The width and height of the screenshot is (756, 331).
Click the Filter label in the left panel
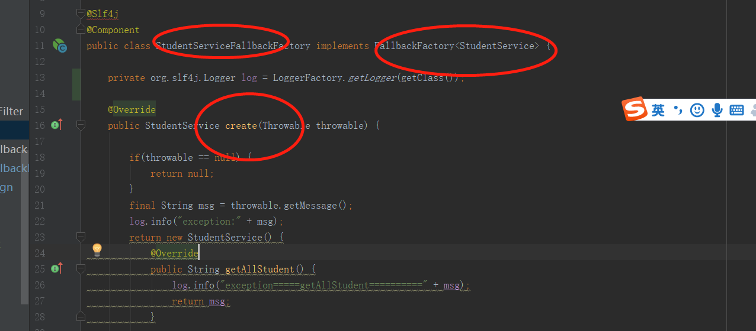[x=11, y=111]
